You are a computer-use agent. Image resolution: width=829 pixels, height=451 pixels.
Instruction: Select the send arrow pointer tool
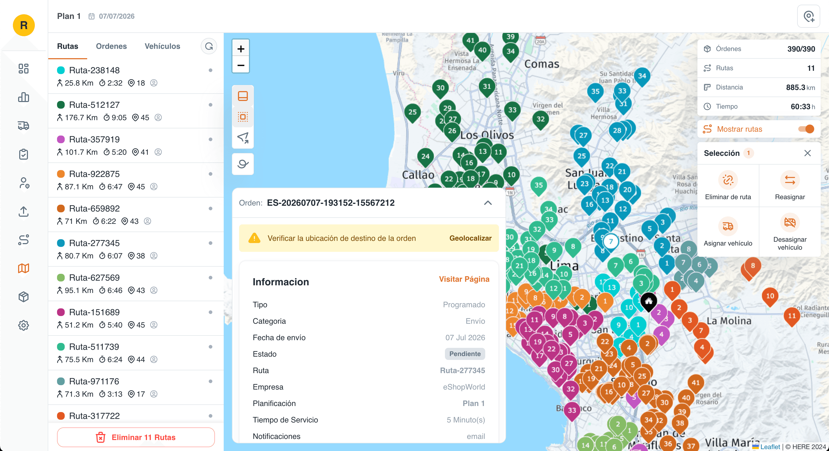[243, 138]
